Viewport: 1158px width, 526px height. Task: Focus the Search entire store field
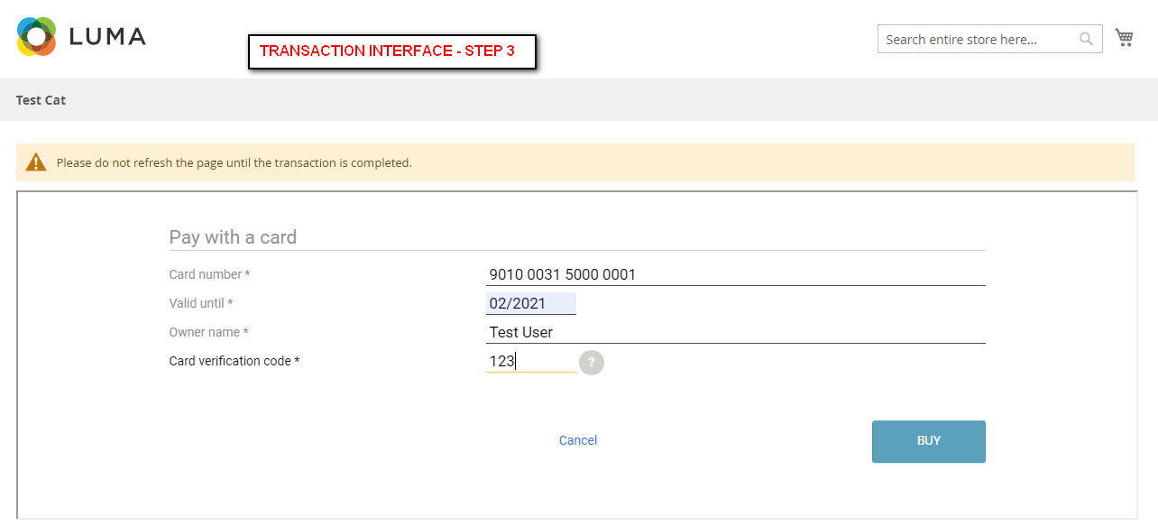[x=979, y=39]
